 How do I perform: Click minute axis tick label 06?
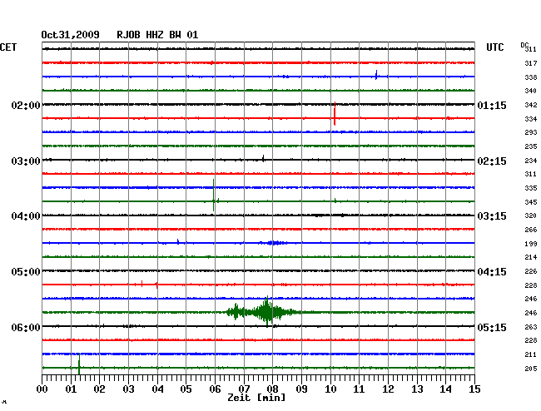[x=215, y=389]
